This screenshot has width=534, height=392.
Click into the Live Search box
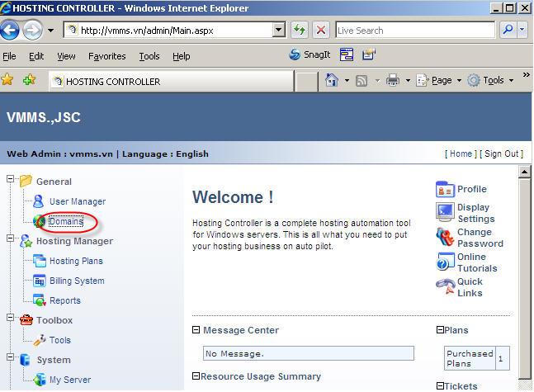pyautogui.click(x=415, y=31)
